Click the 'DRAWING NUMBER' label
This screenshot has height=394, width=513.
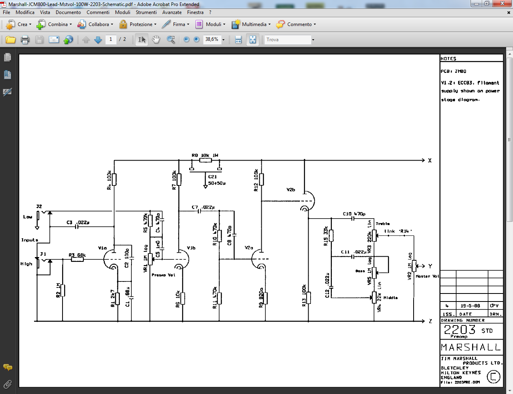click(463, 320)
